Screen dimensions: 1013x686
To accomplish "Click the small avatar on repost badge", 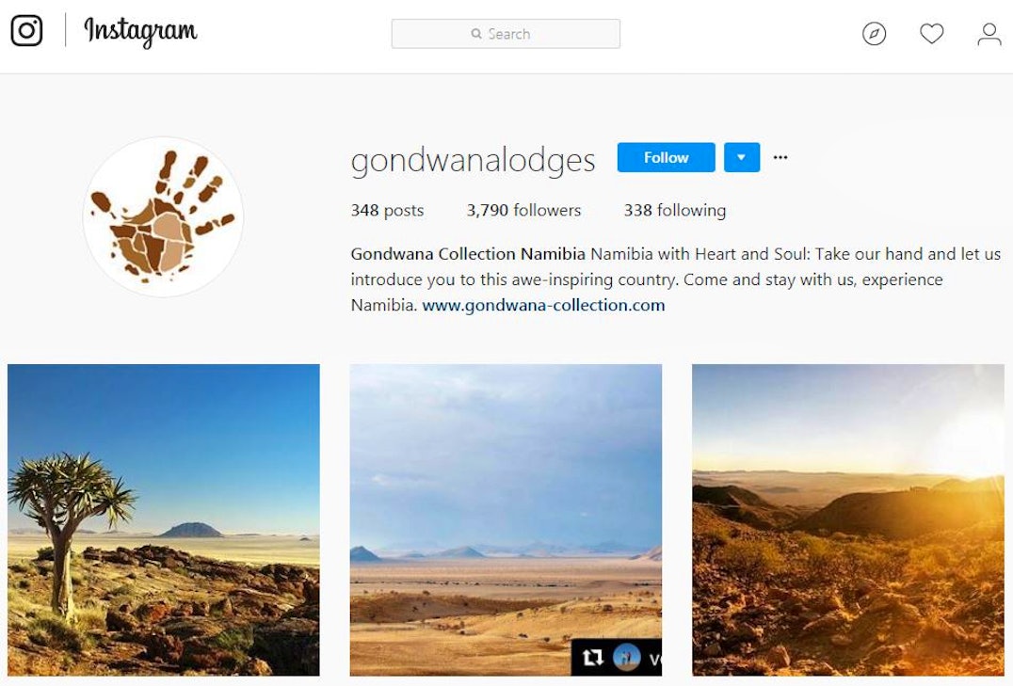I will (x=626, y=658).
